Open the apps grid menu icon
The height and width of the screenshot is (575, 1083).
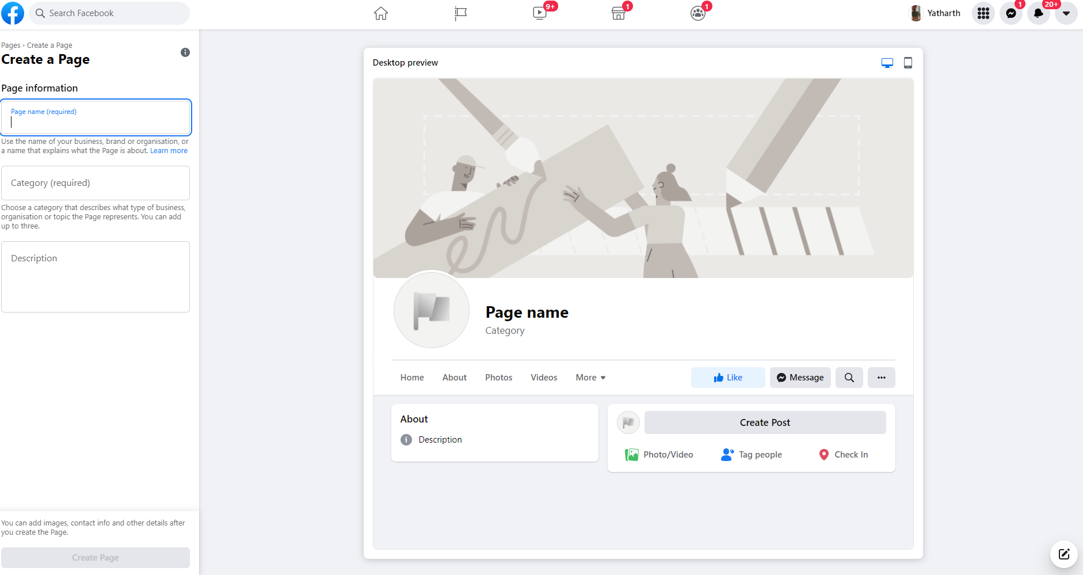(983, 13)
